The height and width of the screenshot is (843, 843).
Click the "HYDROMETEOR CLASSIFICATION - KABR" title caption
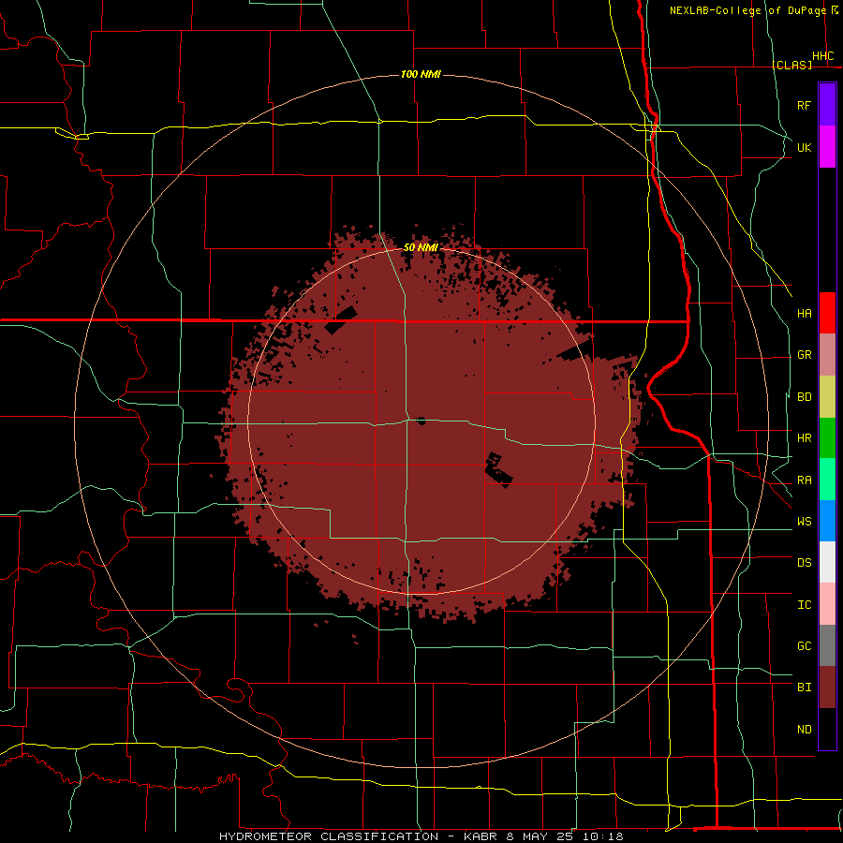point(361,836)
